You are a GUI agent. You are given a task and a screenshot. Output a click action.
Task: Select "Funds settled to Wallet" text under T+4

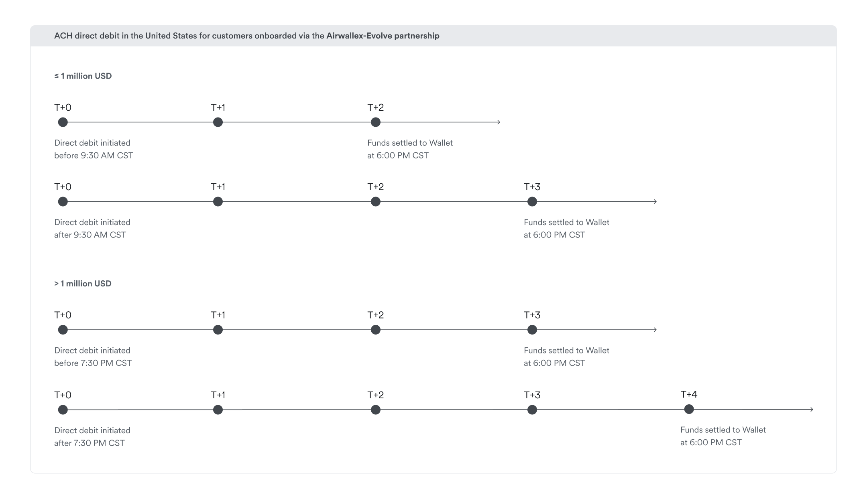coord(723,430)
